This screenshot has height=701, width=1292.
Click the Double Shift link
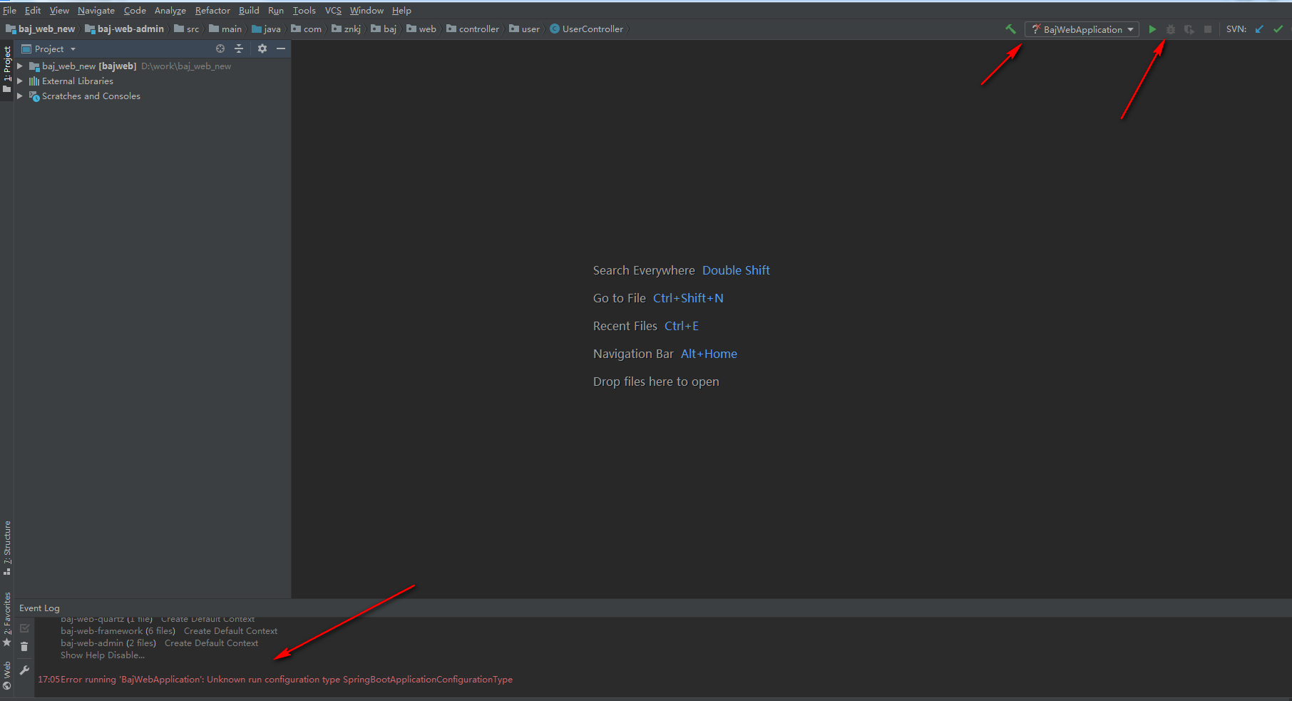(x=736, y=270)
